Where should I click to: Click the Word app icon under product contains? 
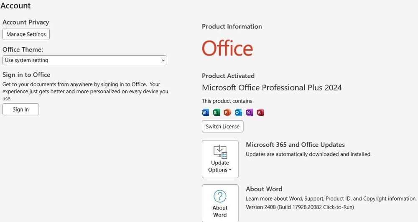[x=206, y=112]
